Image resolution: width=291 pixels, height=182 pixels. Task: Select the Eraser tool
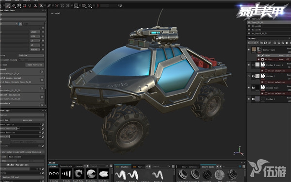coord(13,5)
